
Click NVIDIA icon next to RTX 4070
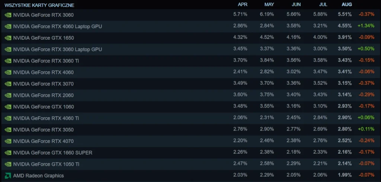click(x=8, y=141)
